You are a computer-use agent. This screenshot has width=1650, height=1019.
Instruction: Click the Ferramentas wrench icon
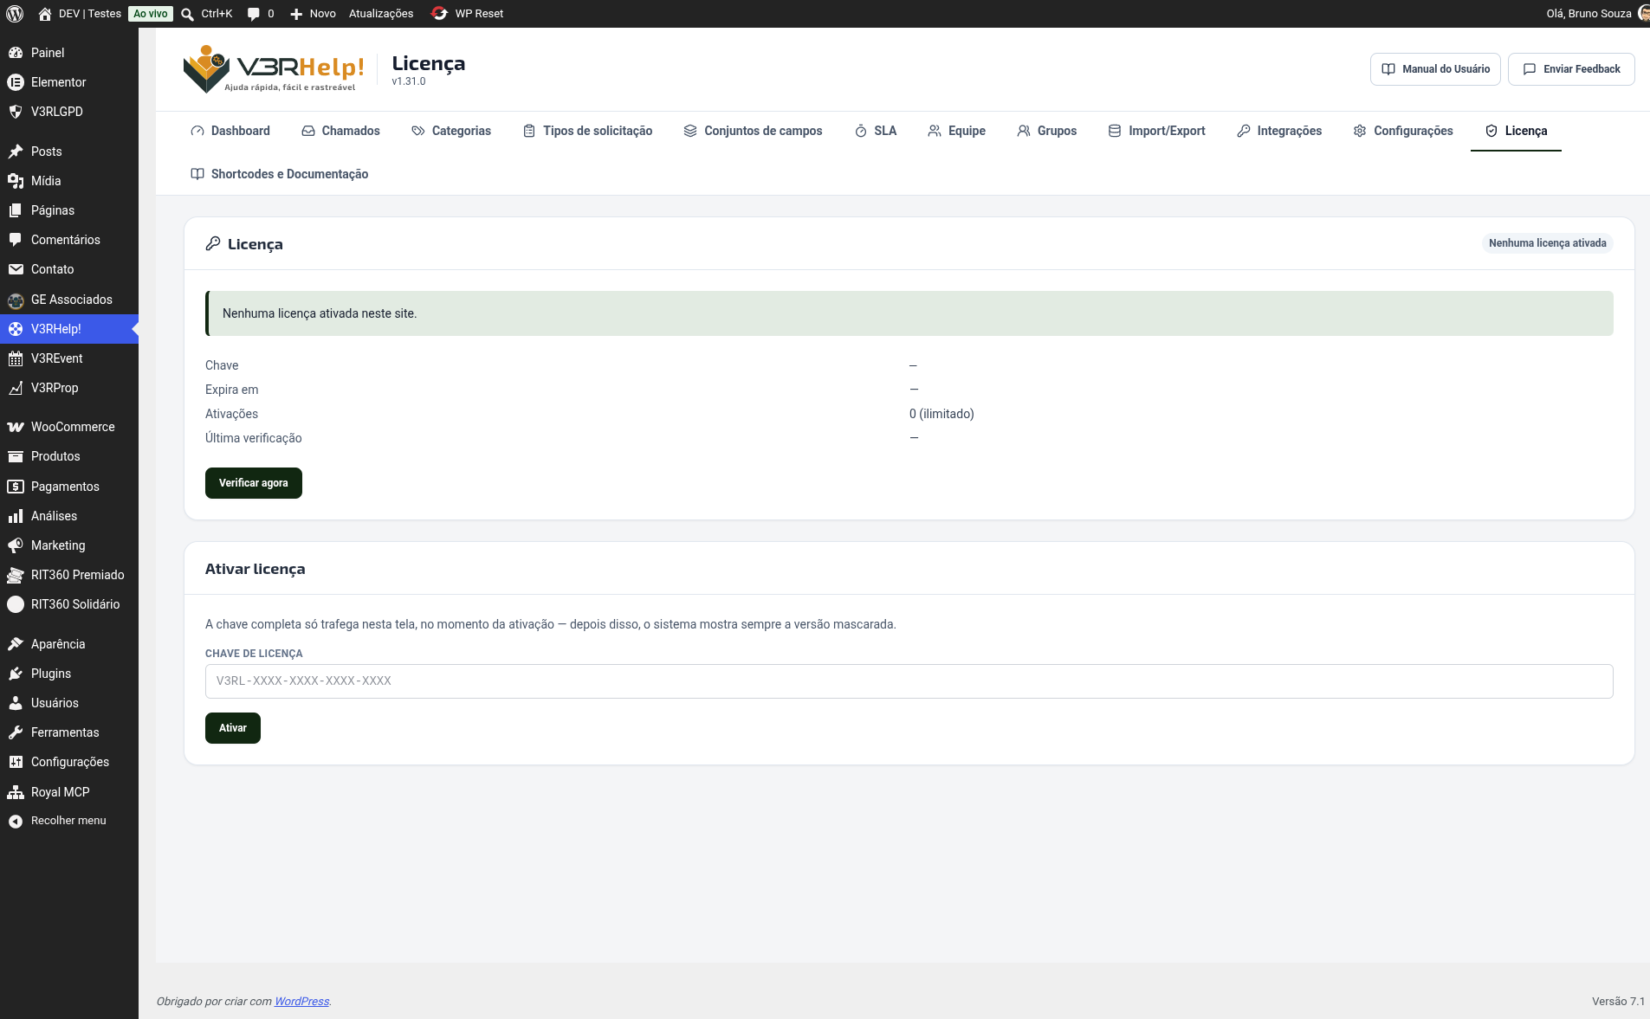click(16, 732)
